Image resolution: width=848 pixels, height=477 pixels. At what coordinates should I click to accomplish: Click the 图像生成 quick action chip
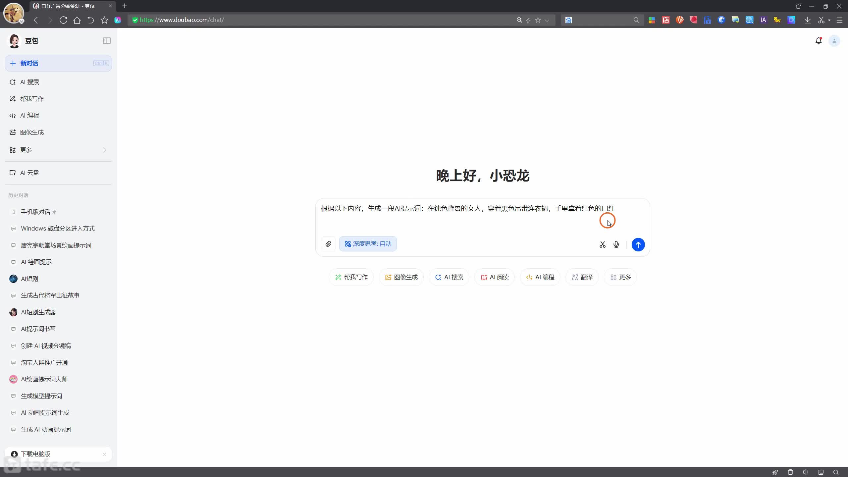pos(401,277)
